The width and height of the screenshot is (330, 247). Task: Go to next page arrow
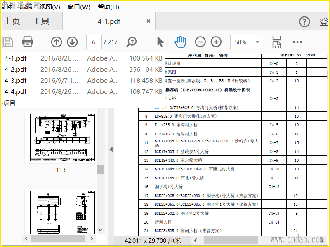click(x=72, y=42)
